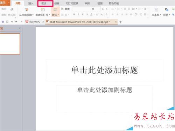Viewport: 175px width, 131px height.
Task: Click the 剪切 (Cut) button
Action: (x=4, y=9)
